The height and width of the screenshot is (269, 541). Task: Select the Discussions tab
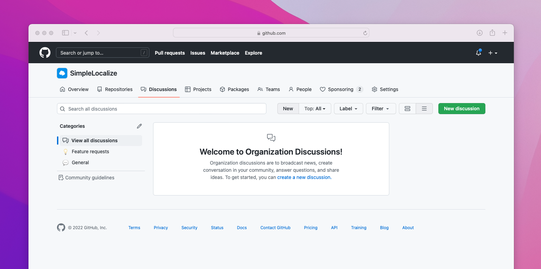tap(159, 89)
